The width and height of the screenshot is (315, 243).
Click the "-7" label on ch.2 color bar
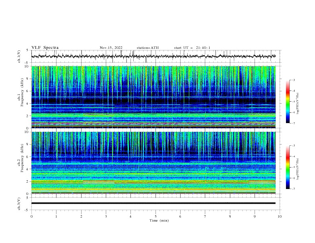293,189
